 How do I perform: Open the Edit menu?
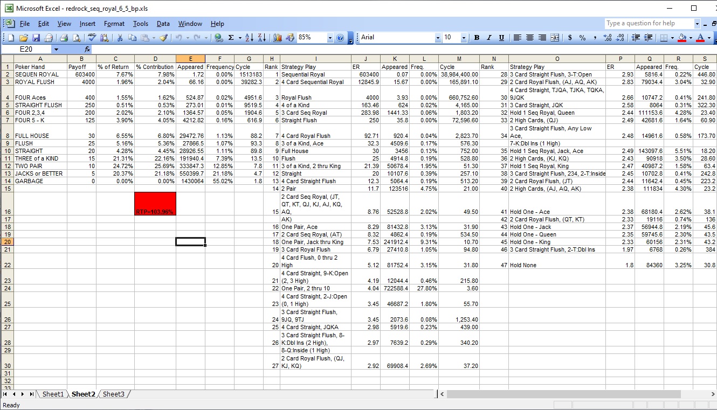[x=44, y=24]
